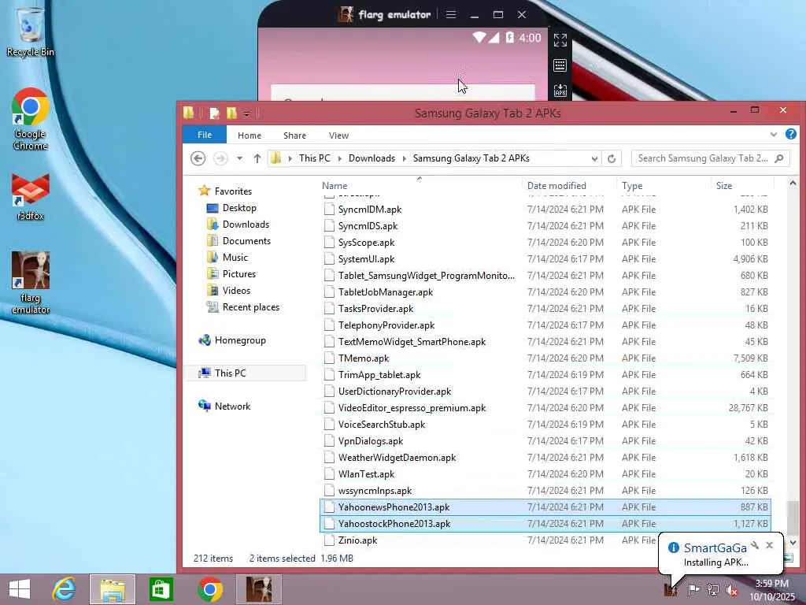
Task: Switch to flarg emulator taskbar button
Action: click(x=258, y=589)
